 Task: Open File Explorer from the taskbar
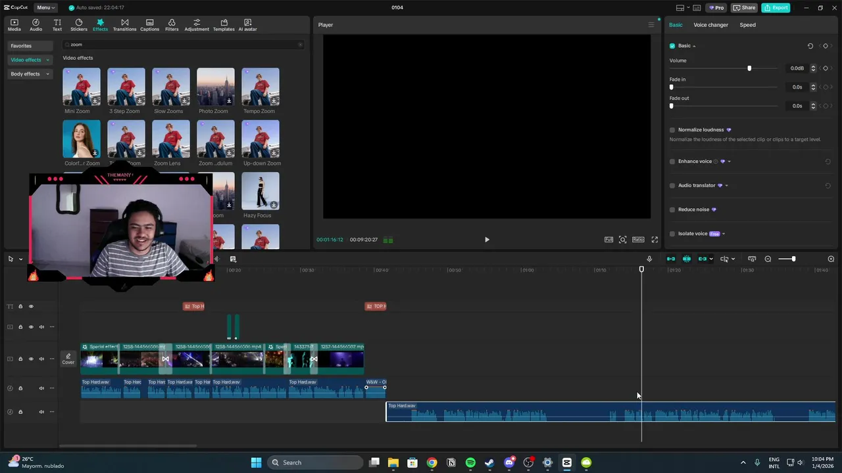[393, 462]
